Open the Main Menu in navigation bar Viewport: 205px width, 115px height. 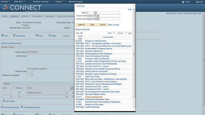point(20,2)
